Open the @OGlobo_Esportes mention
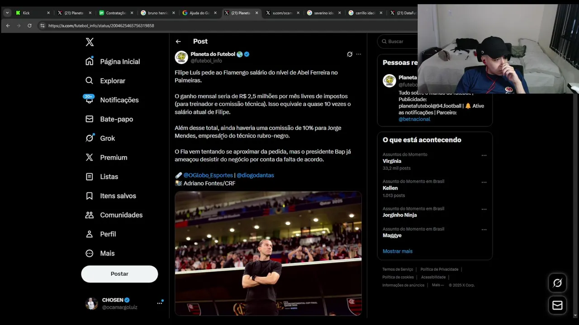This screenshot has width=579, height=325. (x=208, y=175)
